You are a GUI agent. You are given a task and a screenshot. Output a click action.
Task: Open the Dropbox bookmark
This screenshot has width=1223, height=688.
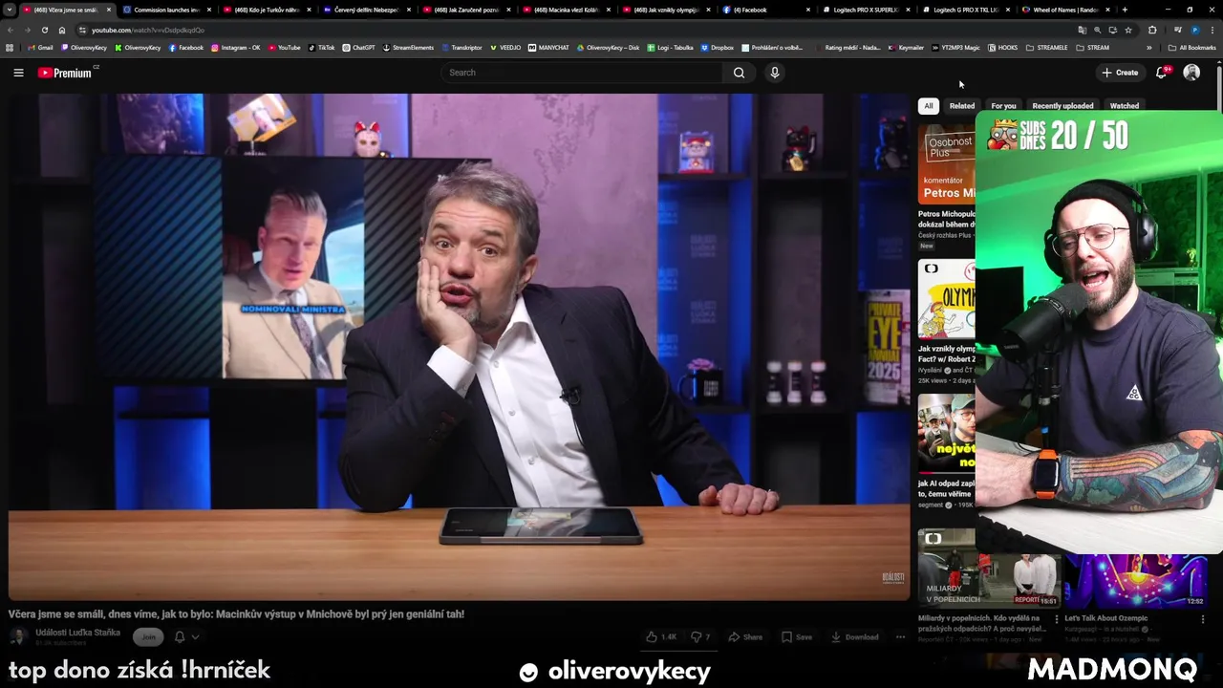(x=718, y=48)
